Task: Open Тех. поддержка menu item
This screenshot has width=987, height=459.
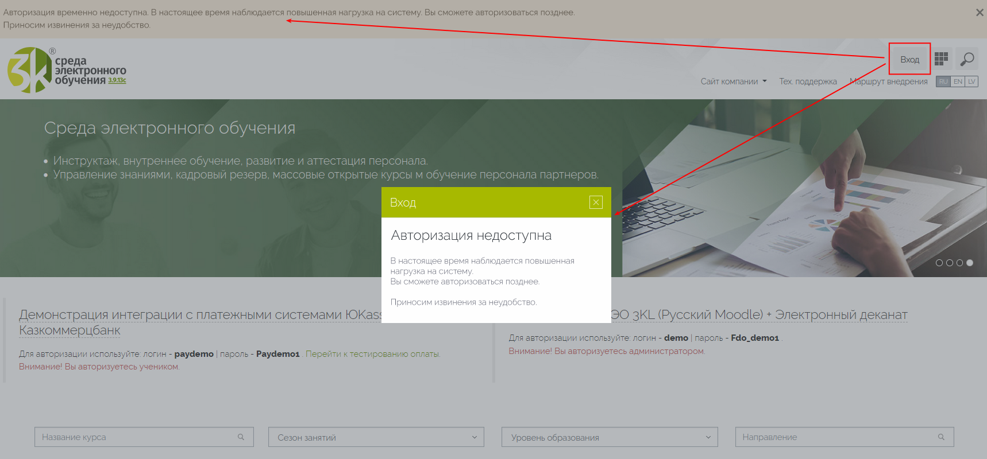Action: tap(808, 81)
